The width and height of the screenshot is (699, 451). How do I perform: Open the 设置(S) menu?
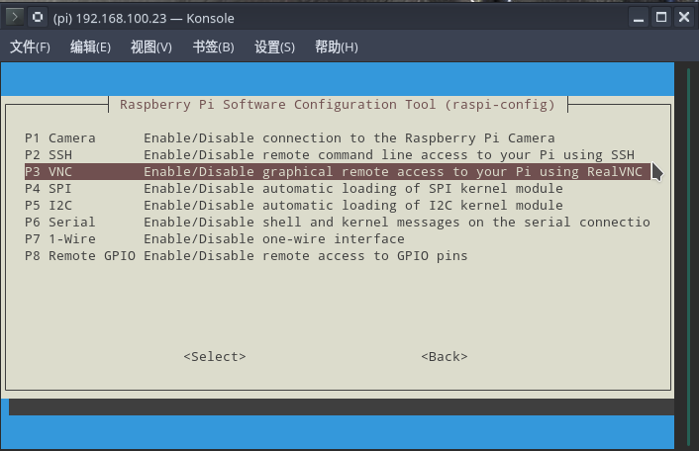click(274, 46)
